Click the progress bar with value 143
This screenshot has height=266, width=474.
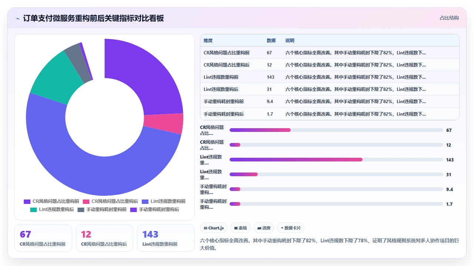[x=336, y=160]
